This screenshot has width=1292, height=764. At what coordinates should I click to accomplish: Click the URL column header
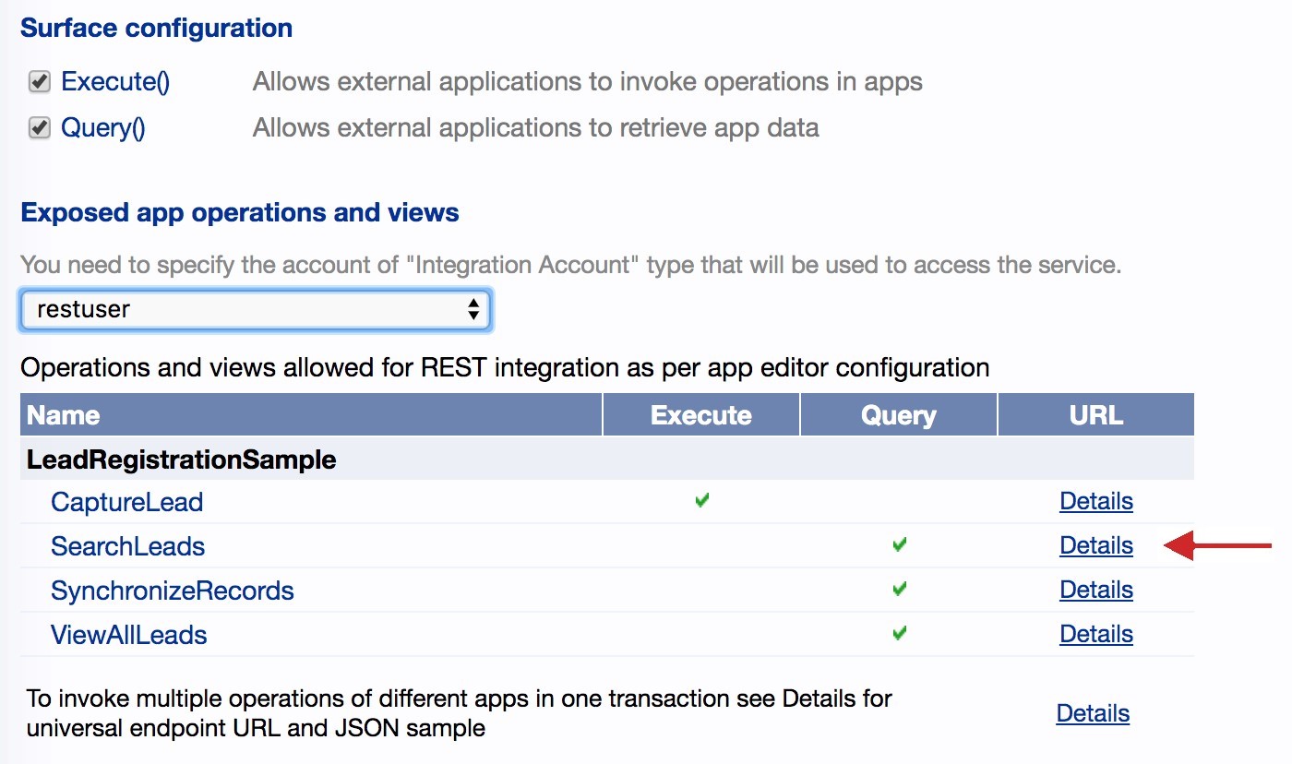(1095, 415)
